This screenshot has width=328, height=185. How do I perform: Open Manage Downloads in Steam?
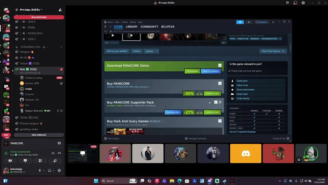click(196, 138)
